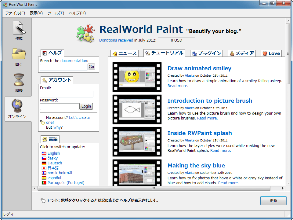293x220 pixels.
Task: Open the sky blue building thumbnail
Action: pos(137,172)
